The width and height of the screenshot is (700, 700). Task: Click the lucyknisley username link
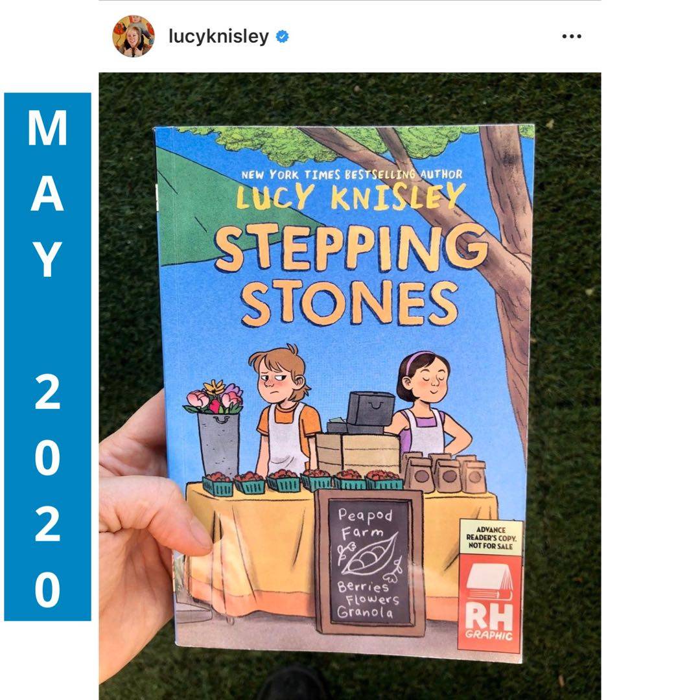tap(219, 36)
